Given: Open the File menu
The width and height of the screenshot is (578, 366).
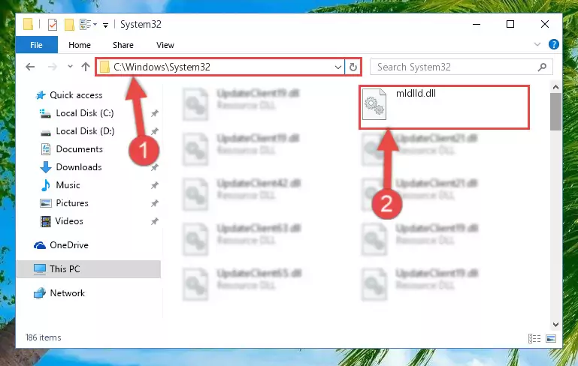Looking at the screenshot, I should tap(36, 45).
